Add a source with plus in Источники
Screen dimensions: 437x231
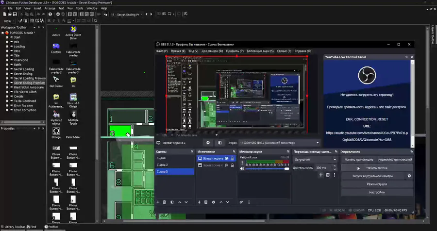coord(199,202)
